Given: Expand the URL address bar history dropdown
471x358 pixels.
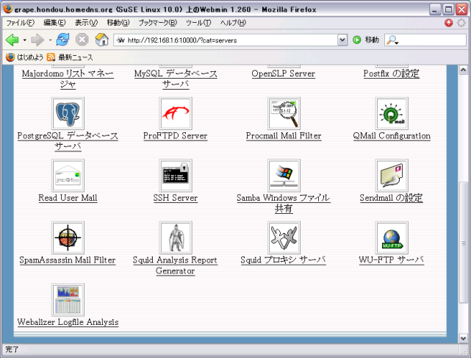Looking at the screenshot, I should (342, 40).
